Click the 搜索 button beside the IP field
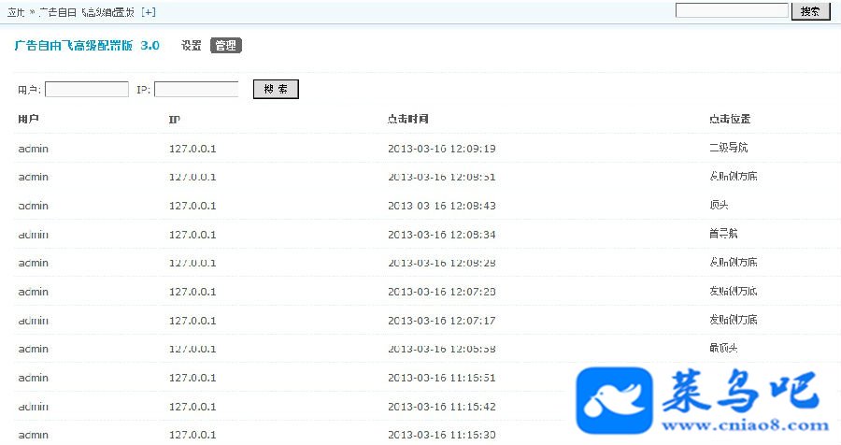This screenshot has height=445, width=841. coord(276,89)
